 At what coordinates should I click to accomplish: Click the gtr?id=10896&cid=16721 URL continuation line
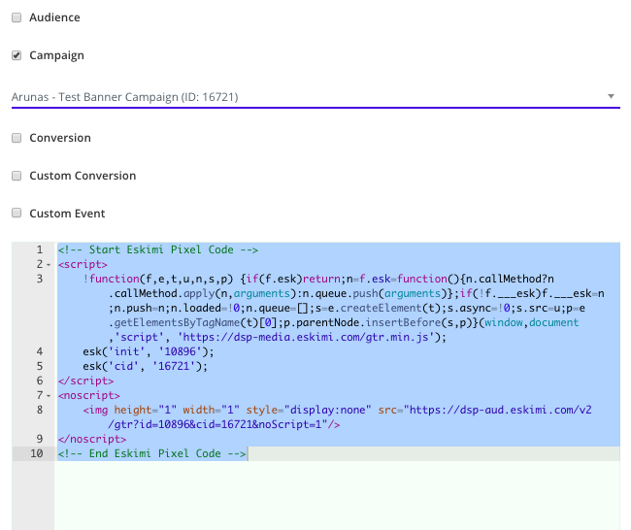click(223, 424)
